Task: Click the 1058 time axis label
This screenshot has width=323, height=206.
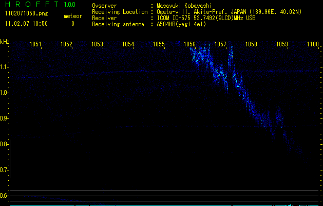Action: (251, 44)
